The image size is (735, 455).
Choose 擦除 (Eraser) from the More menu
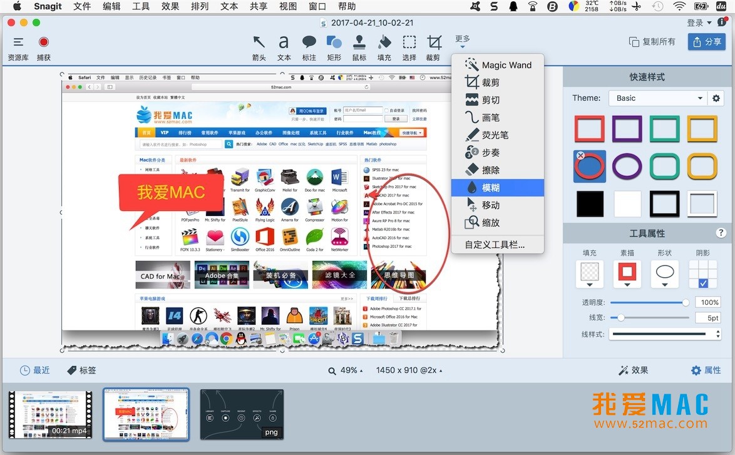pos(497,170)
